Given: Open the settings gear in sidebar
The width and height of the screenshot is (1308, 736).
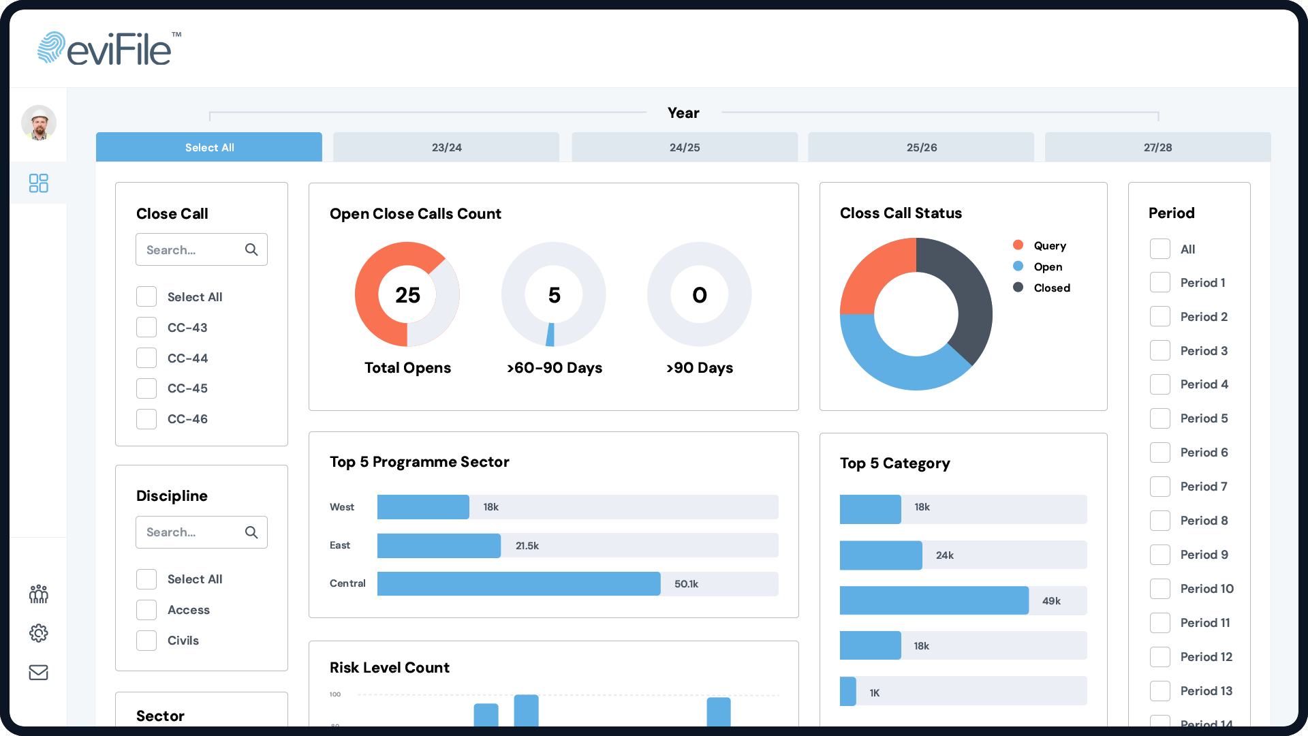Looking at the screenshot, I should point(38,633).
